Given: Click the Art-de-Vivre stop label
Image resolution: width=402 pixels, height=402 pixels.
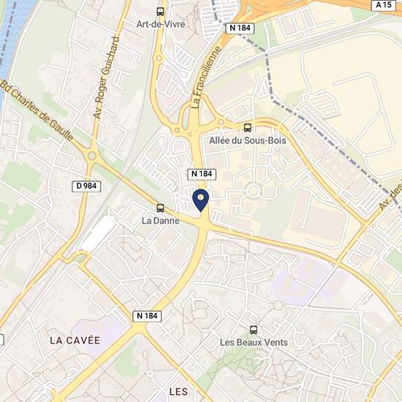Looking at the screenshot, I should pyautogui.click(x=161, y=24).
